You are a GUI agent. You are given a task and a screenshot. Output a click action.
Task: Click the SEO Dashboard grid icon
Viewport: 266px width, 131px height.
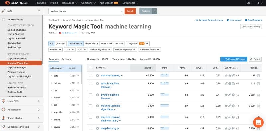[x=3, y=20]
